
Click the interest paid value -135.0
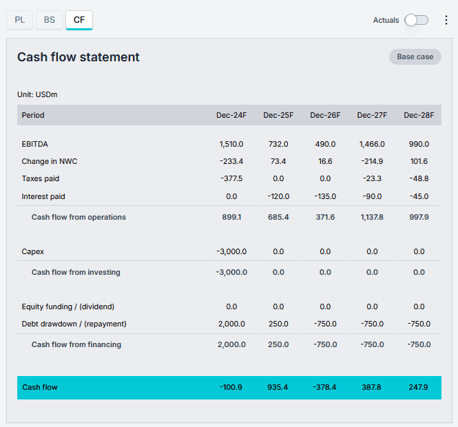pos(325,196)
